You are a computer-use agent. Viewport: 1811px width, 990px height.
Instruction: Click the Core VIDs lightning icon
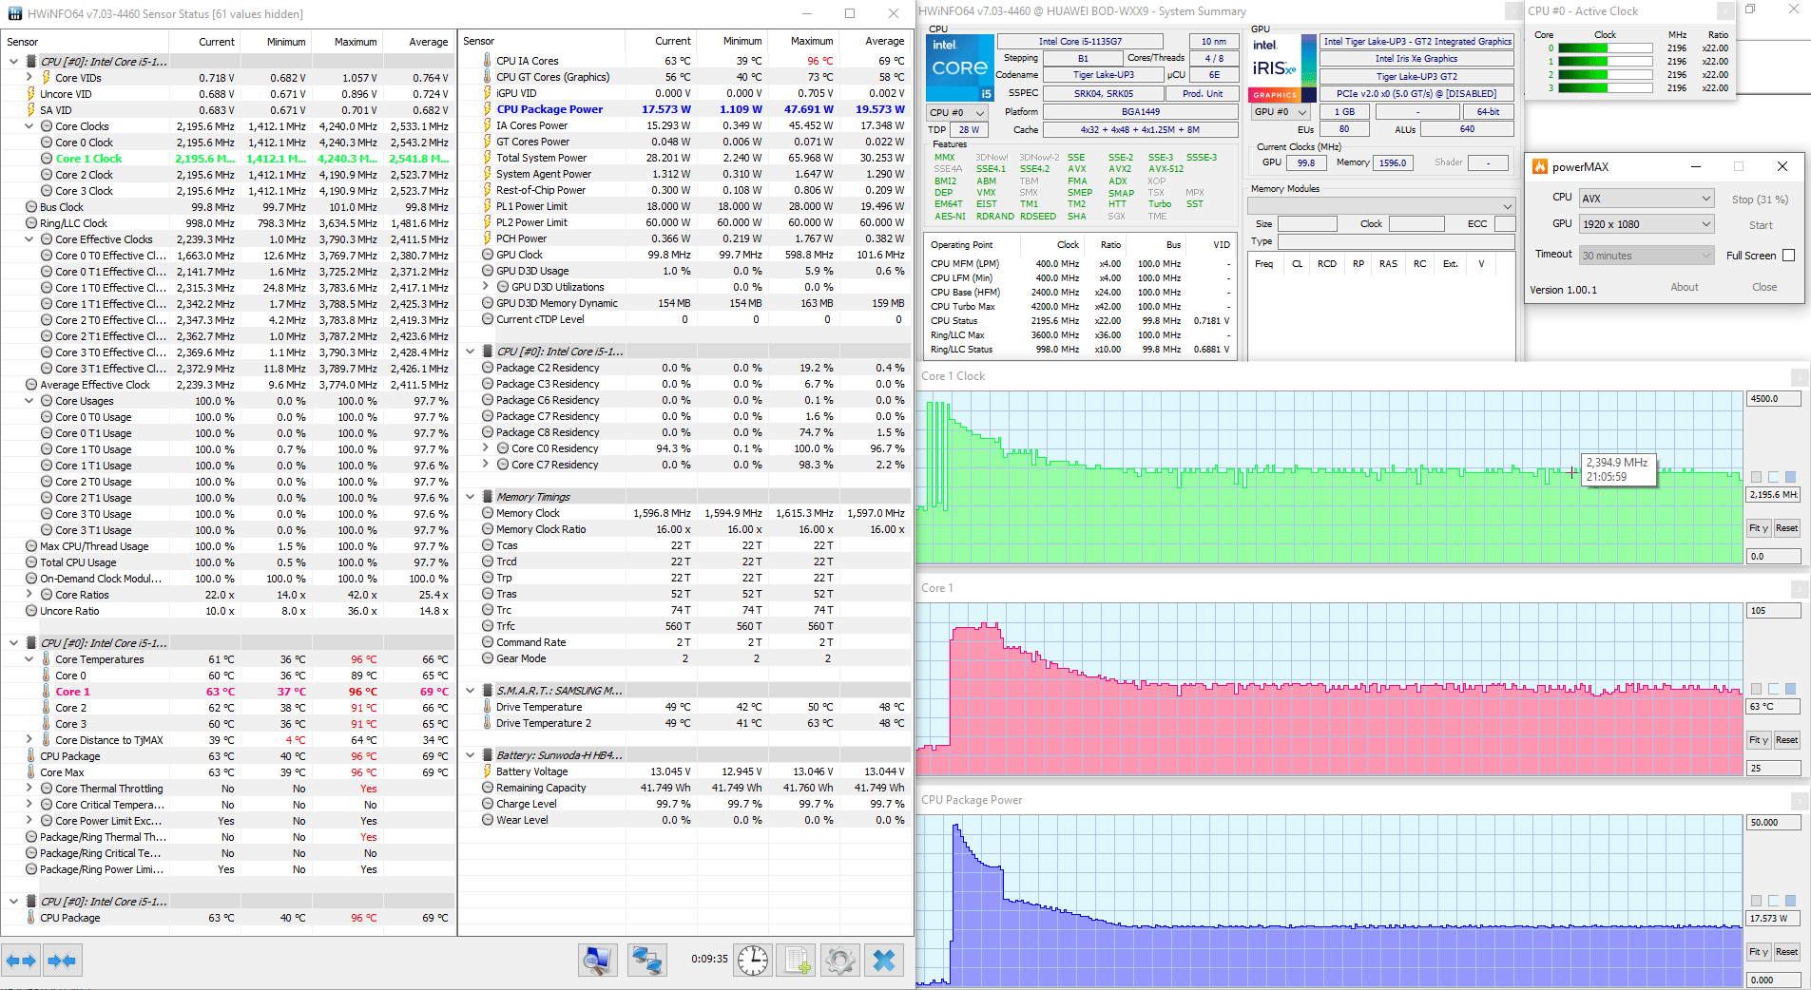tap(46, 78)
